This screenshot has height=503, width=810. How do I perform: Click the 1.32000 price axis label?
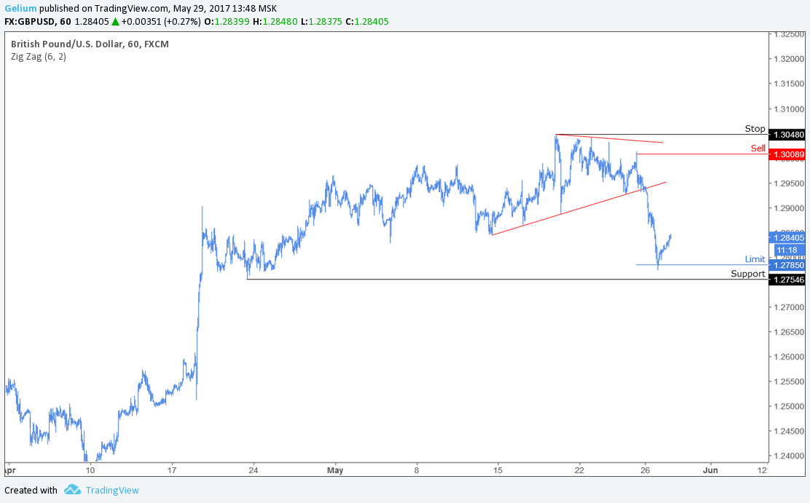pyautogui.click(x=789, y=59)
